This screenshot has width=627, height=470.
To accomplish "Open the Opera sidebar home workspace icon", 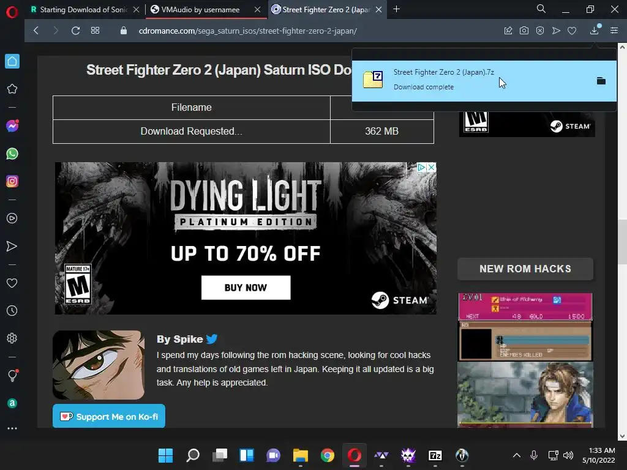I will (x=12, y=61).
